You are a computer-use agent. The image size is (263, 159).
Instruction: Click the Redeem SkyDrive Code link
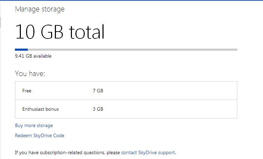coord(39,135)
